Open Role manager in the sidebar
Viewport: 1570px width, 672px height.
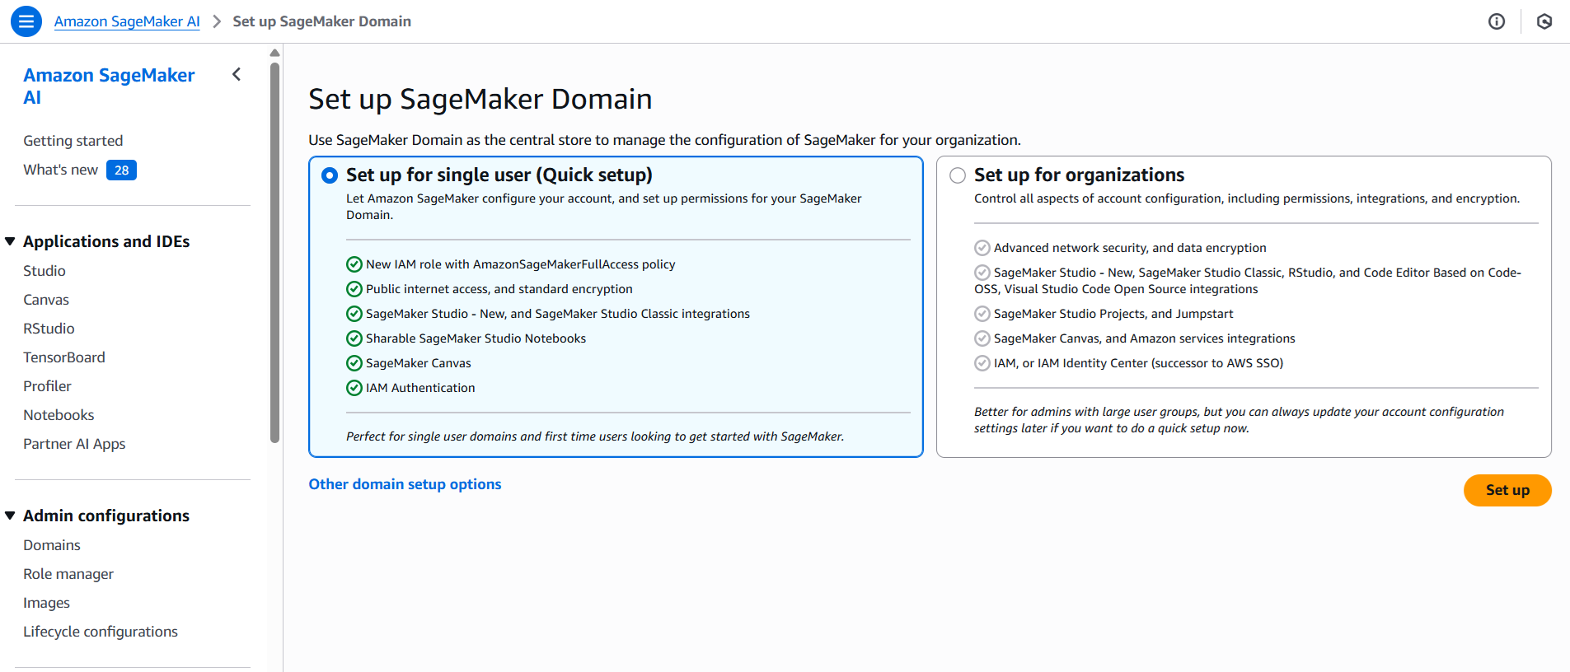coord(68,574)
